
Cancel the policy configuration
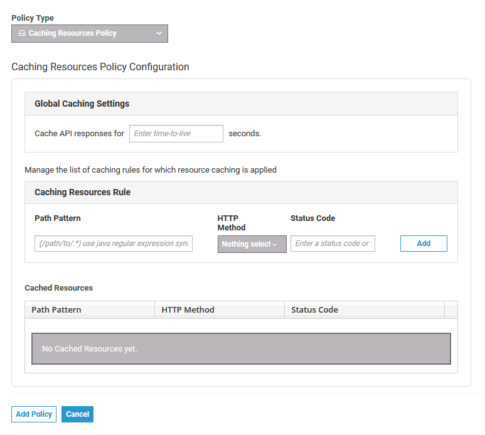click(77, 414)
